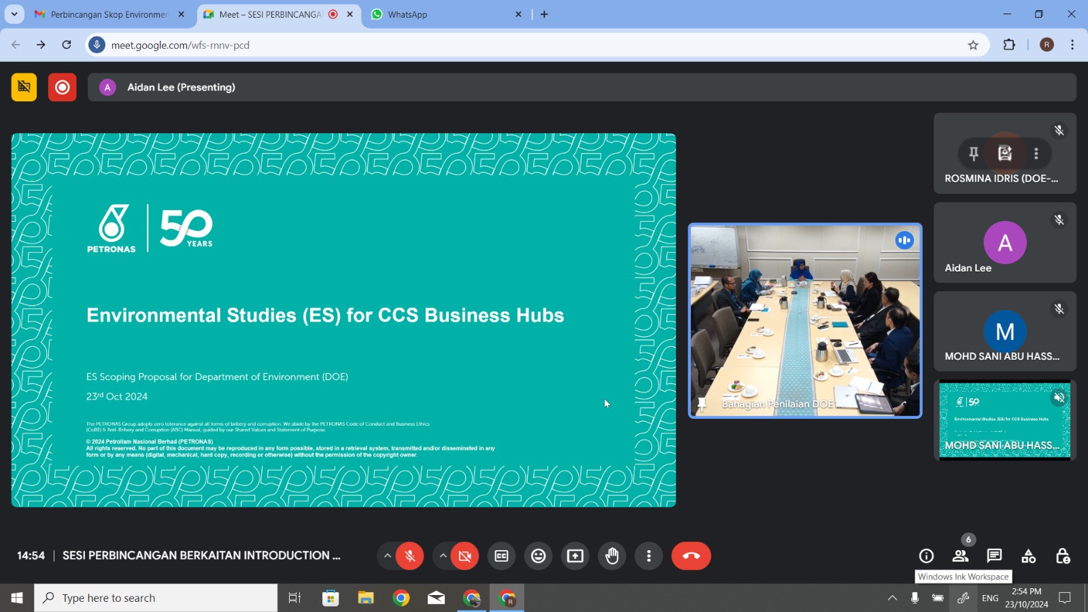Click the yellow captions-off indicator icon
1088x612 pixels.
tap(24, 87)
